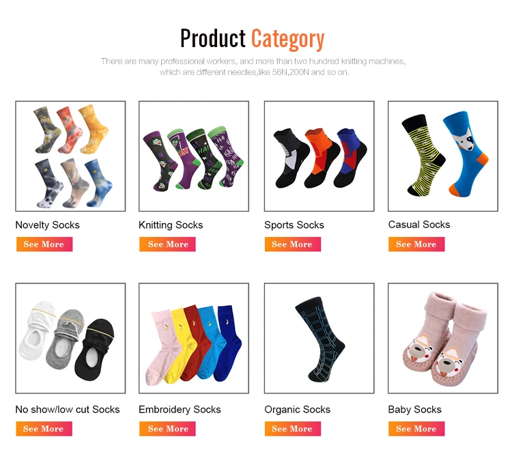
Task: Open the Novelty Socks tie-dye product image
Action: (x=70, y=156)
